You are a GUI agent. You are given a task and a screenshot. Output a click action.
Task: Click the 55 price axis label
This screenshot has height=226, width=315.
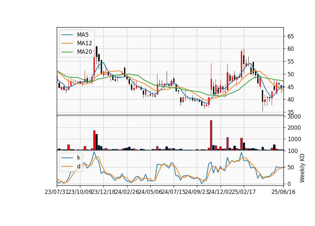pyautogui.click(x=290, y=62)
